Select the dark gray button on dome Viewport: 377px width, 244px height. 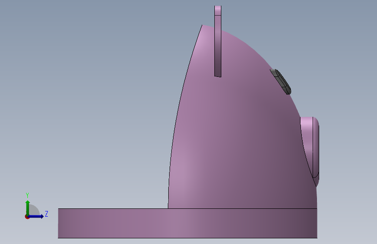point(280,82)
